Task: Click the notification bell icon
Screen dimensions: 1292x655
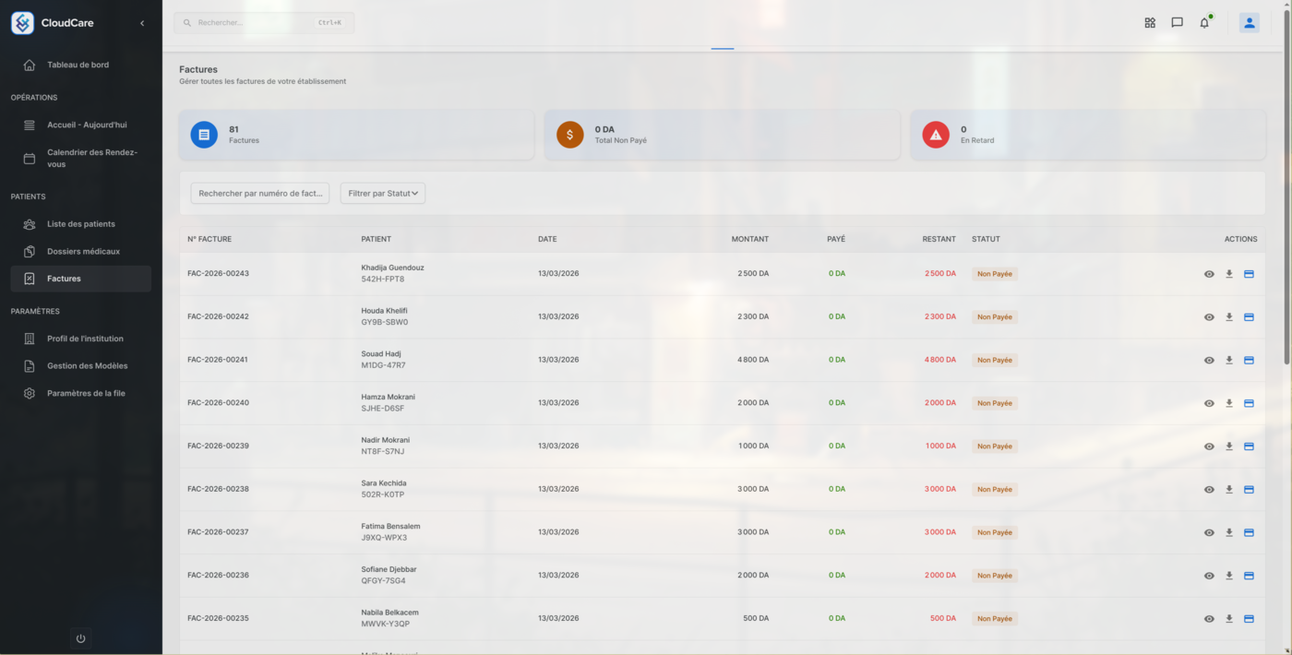Action: click(x=1204, y=23)
